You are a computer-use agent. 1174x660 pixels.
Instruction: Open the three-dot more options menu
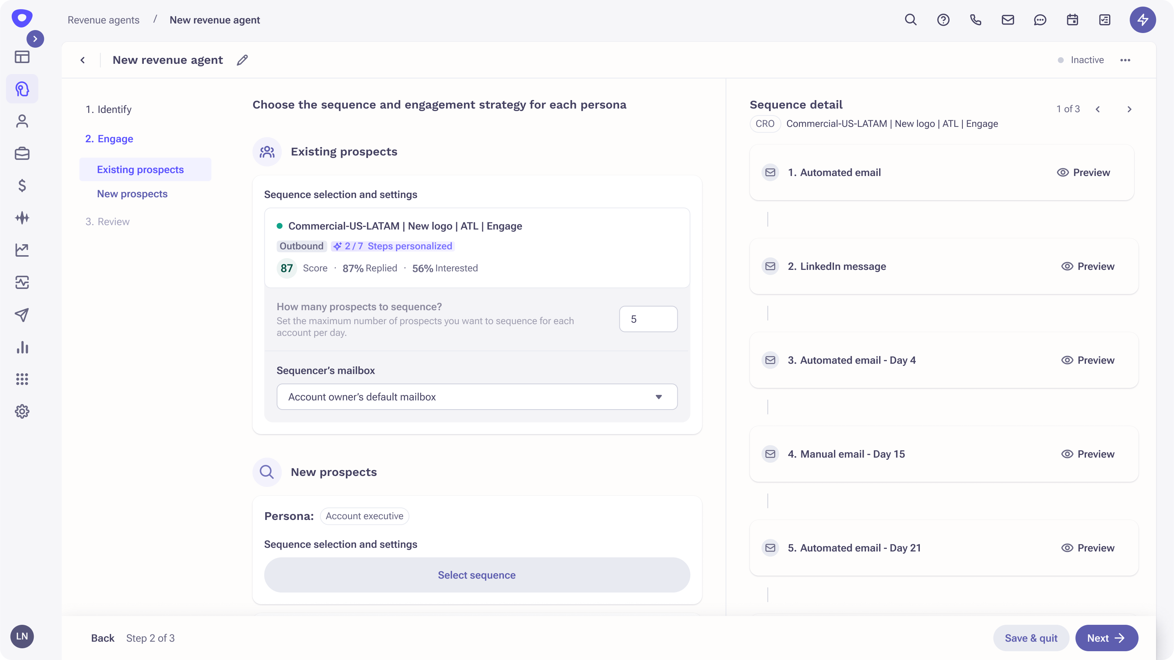1125,60
